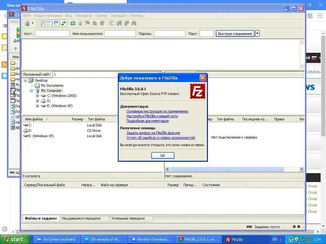Close the welcome dialog with X
This screenshot has width=326, height=244.
pyautogui.click(x=203, y=78)
